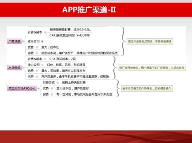Click text XDA、酷乐、乐酷、刷机精灵
The width and height of the screenshot is (192, 143).
click(66, 65)
